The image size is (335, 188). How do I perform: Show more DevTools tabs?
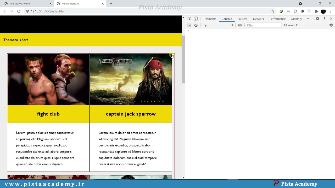(308, 19)
